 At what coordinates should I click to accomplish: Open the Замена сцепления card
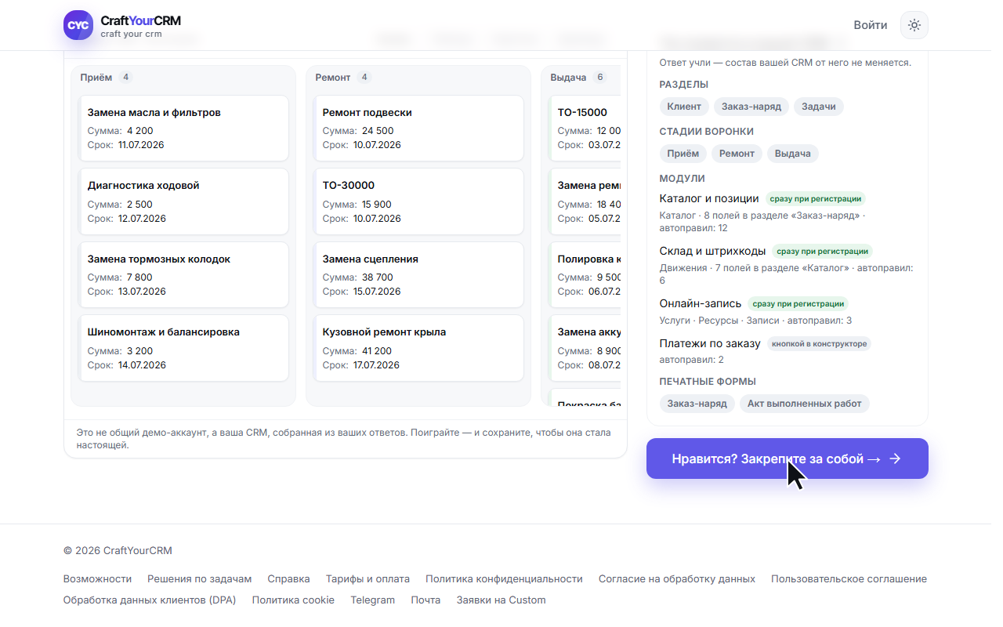(419, 275)
